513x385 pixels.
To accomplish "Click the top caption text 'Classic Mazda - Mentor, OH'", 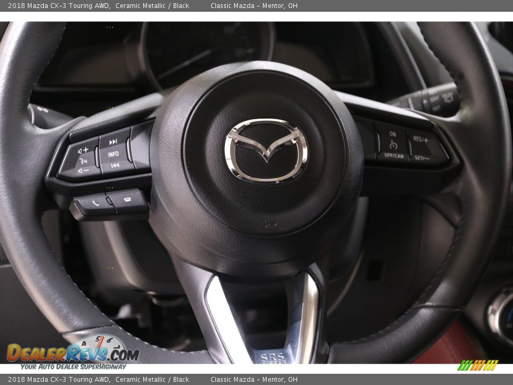I will point(254,5).
